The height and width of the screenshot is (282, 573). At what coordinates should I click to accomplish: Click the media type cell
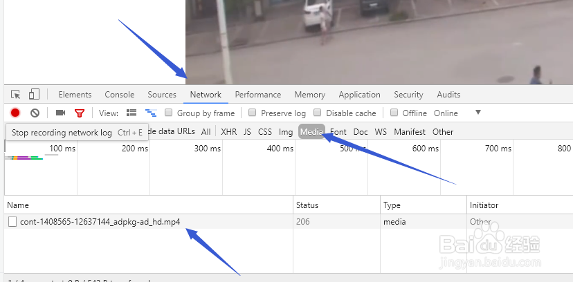pyautogui.click(x=394, y=221)
